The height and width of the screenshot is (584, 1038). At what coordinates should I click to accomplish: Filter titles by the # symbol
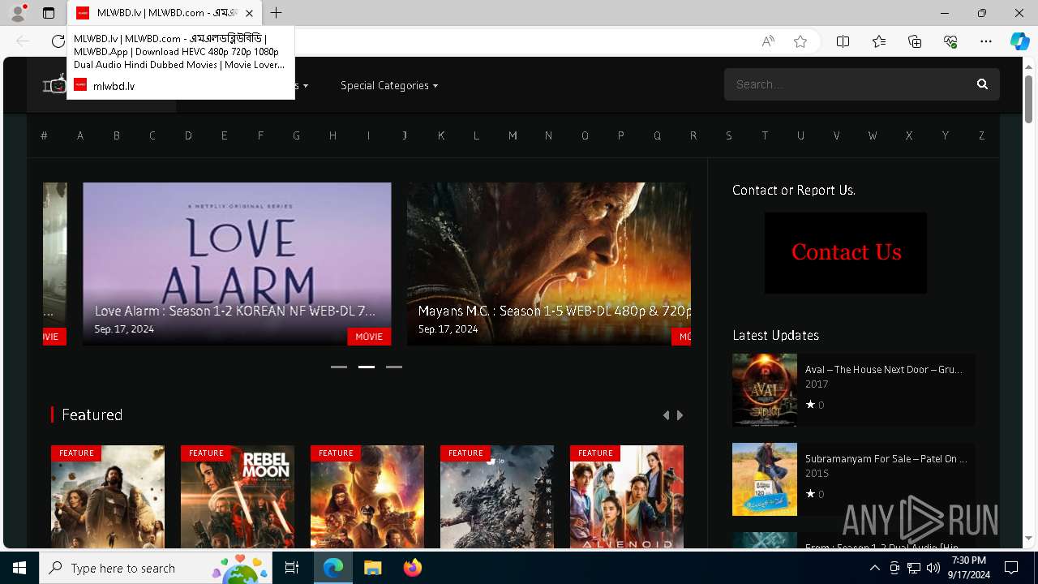(x=44, y=135)
